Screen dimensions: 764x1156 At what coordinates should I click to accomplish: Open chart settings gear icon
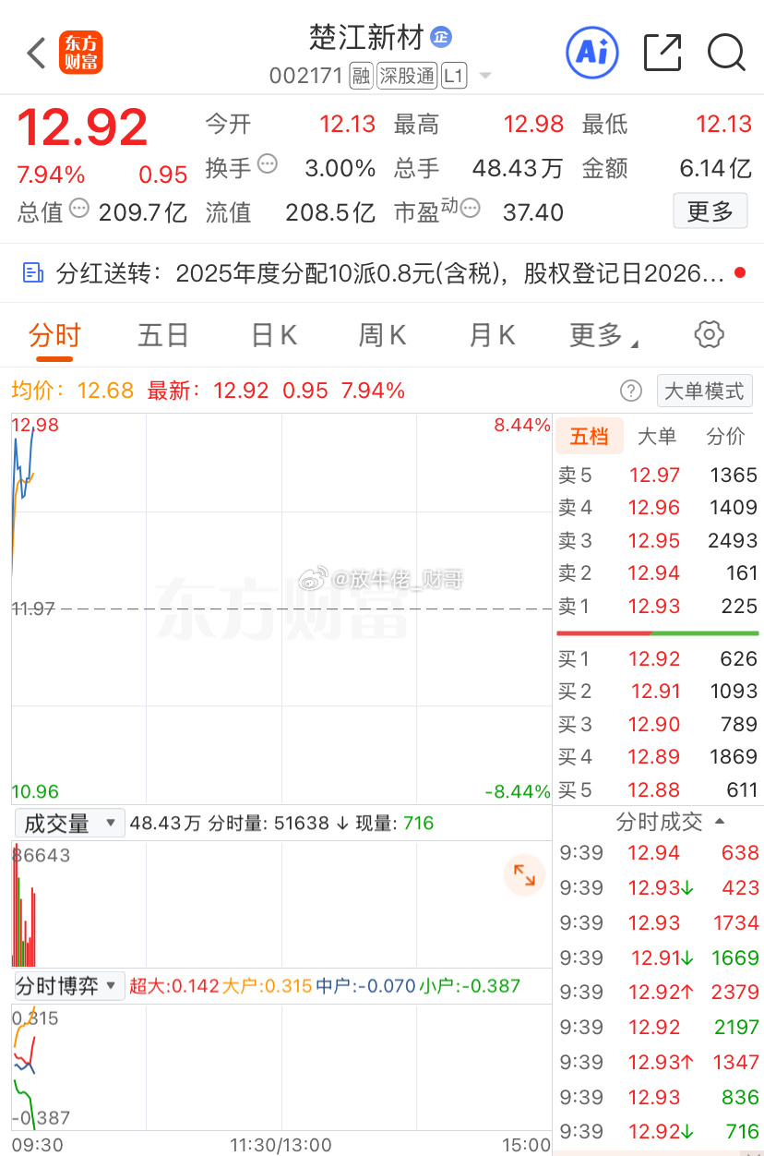[x=709, y=334]
